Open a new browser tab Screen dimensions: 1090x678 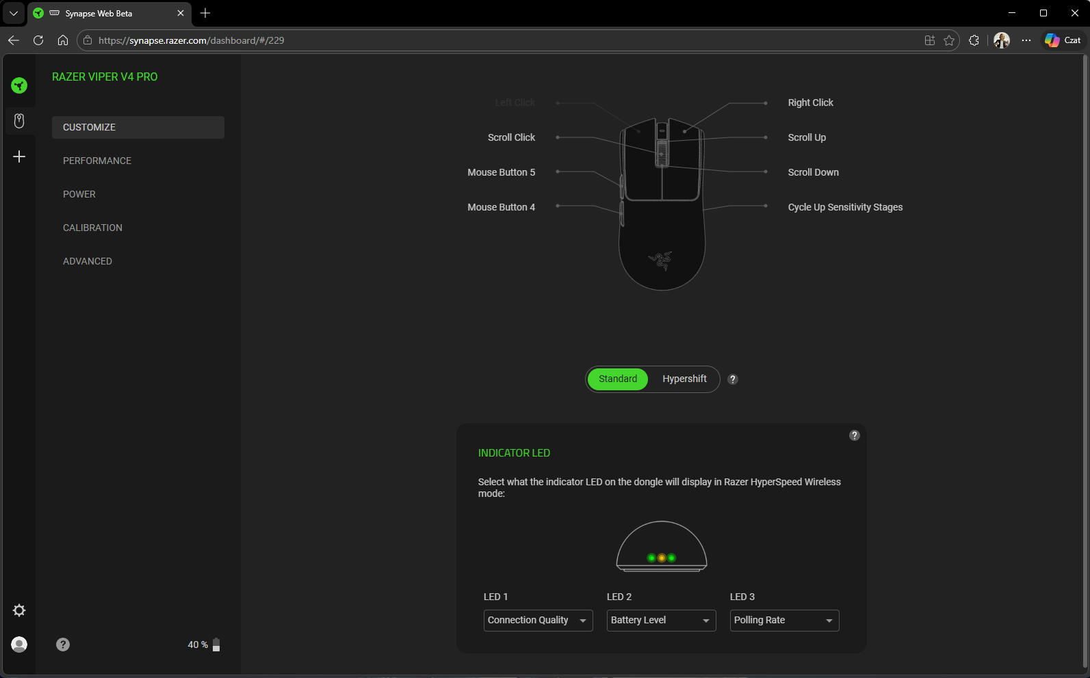pos(205,13)
